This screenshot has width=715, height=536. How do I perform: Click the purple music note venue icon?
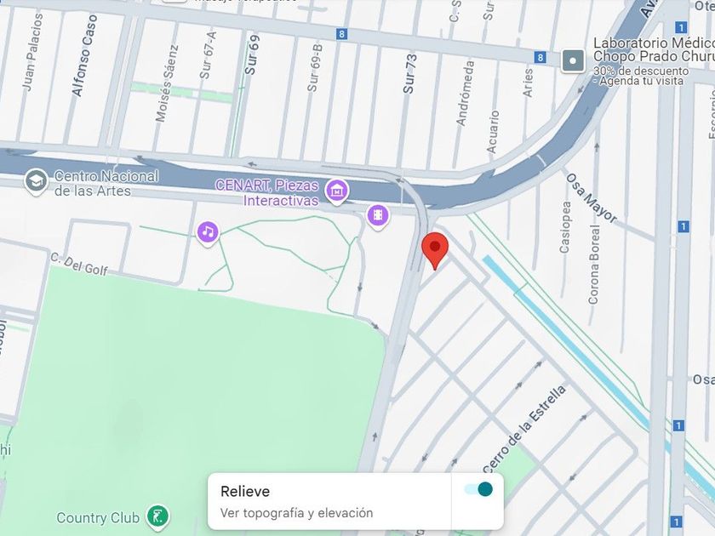tap(208, 232)
